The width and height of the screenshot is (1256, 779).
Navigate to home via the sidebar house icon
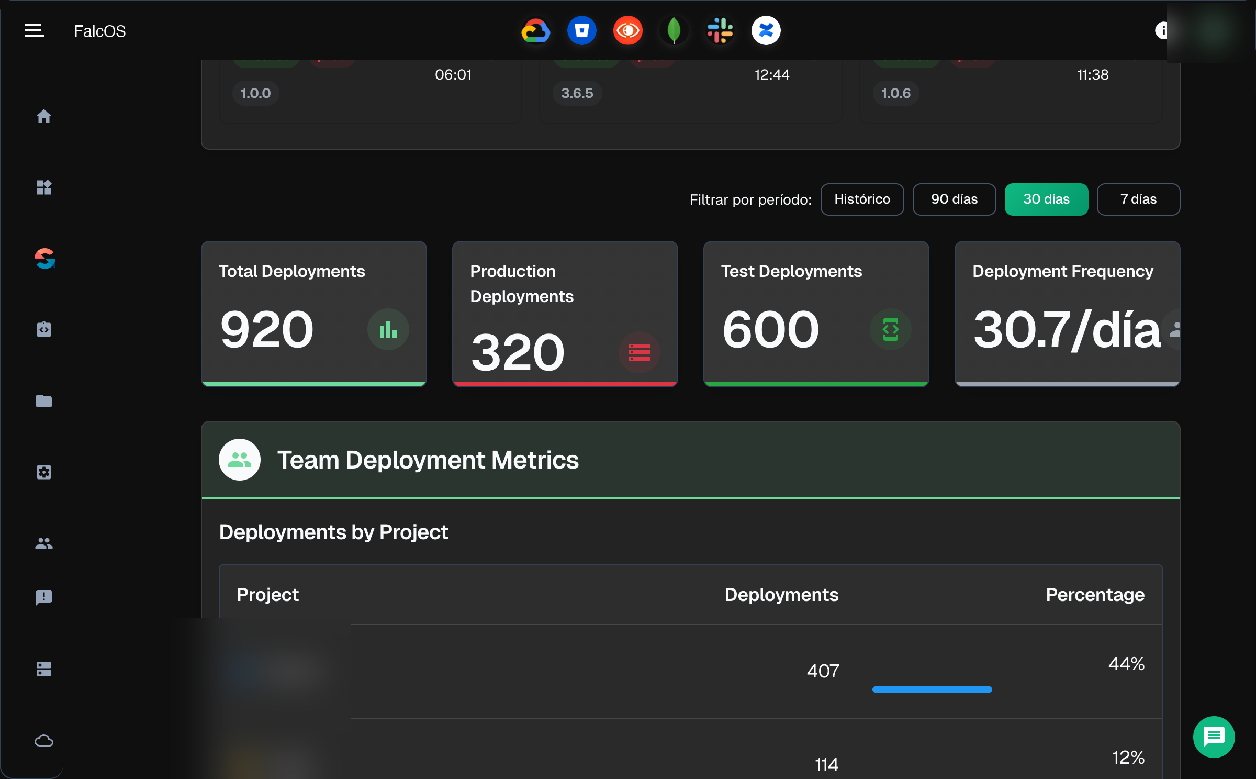[44, 117]
